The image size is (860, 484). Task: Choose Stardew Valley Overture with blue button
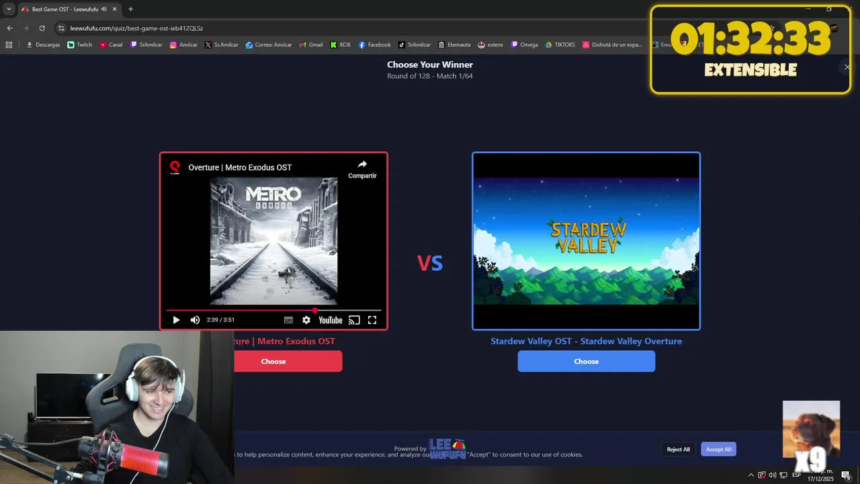586,361
